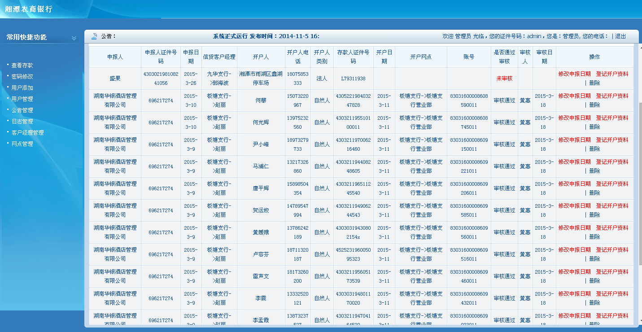642x332 pixels.
Task: Click account number ending 590011 for 何攀
Action: (469, 100)
